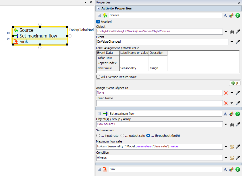This screenshot has width=242, height=176.
Task: Click the green plus add event button
Action: [235, 83]
